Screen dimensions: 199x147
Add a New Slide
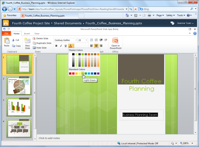click(x=27, y=43)
